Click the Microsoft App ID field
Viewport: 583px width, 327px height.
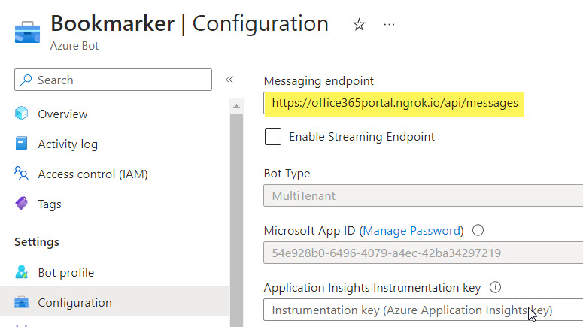click(x=423, y=253)
